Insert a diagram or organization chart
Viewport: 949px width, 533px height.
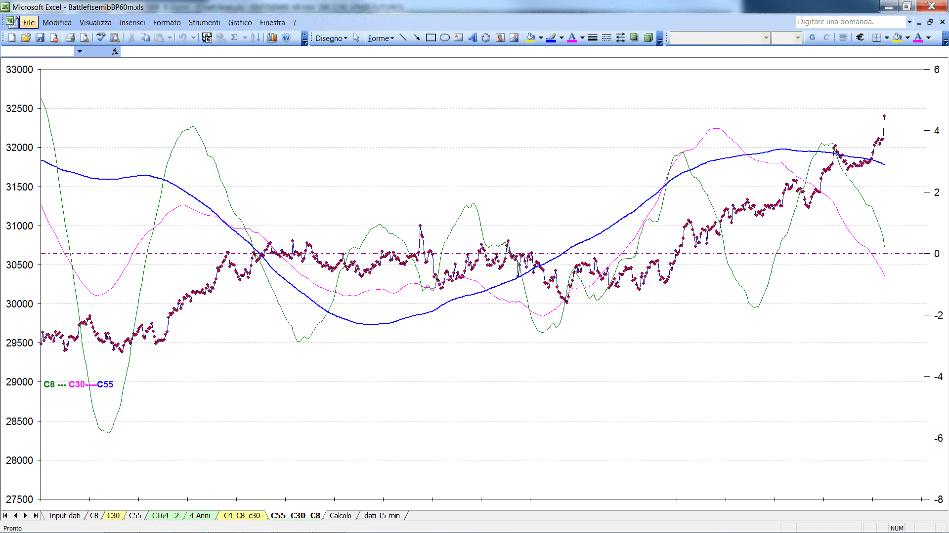[x=486, y=38]
